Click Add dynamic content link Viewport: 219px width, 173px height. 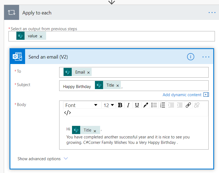pos(182,95)
